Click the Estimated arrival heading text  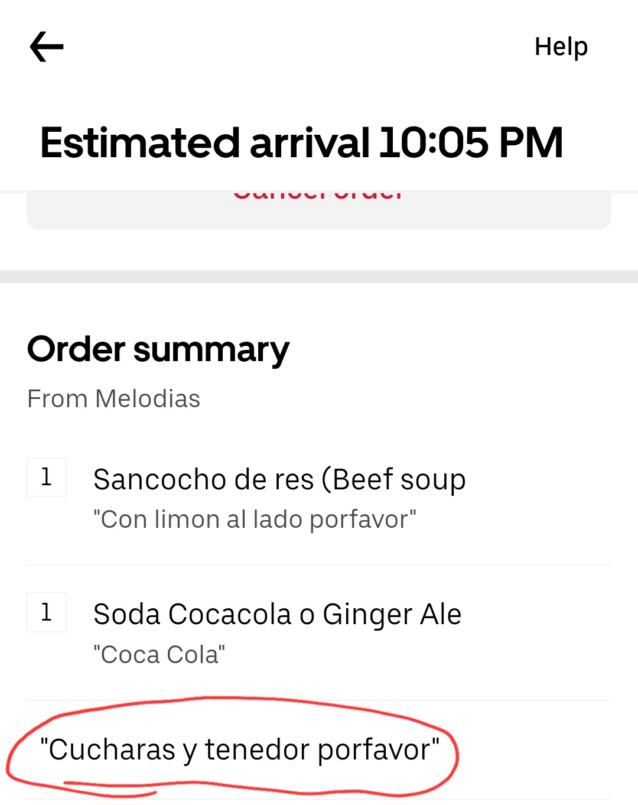point(204,143)
